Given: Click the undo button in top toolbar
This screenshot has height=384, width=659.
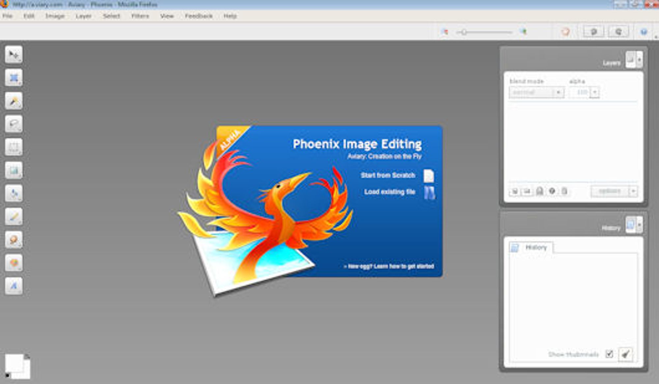Looking at the screenshot, I should (594, 32).
